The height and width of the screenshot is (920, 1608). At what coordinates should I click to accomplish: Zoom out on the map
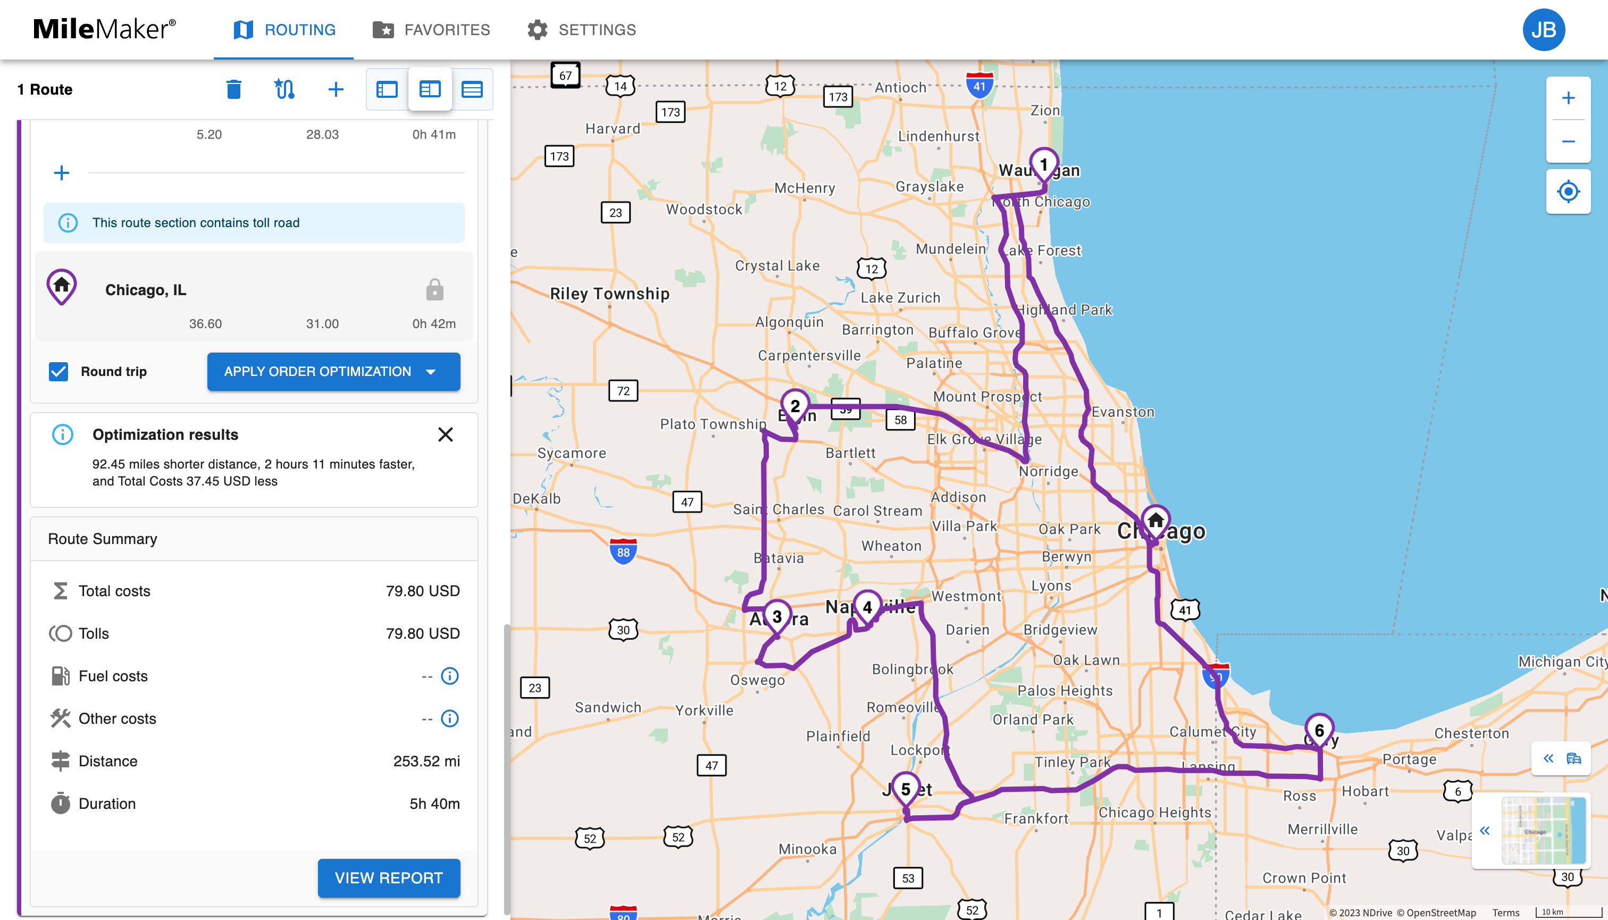(1568, 141)
